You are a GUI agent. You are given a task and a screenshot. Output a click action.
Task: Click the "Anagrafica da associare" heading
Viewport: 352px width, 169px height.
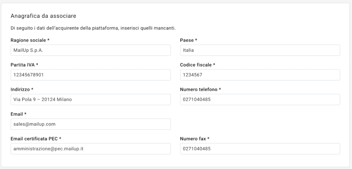43,16
